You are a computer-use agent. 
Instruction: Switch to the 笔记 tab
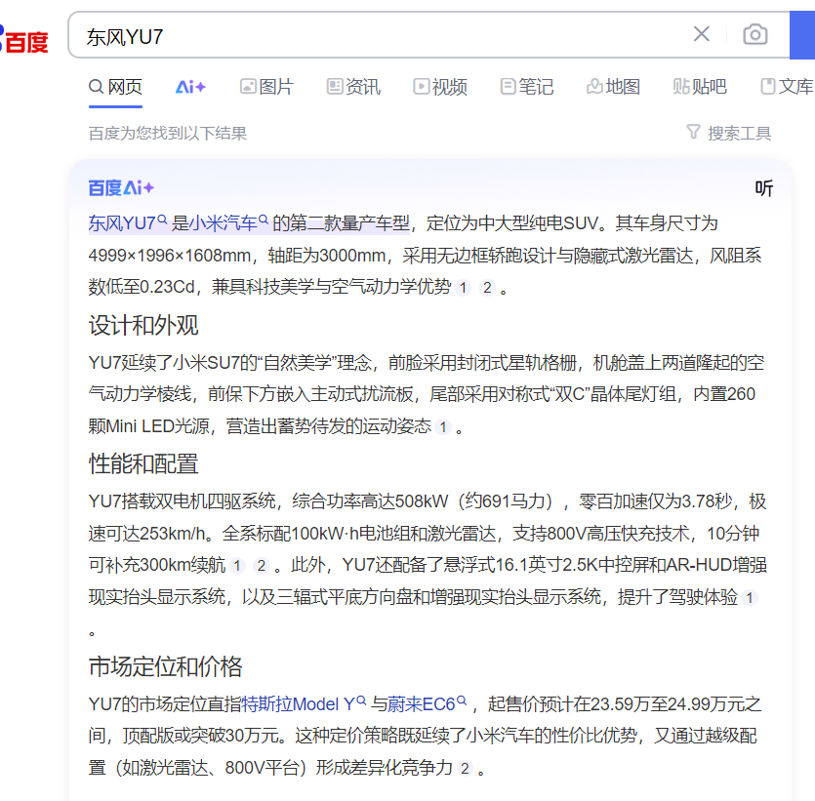click(x=526, y=87)
